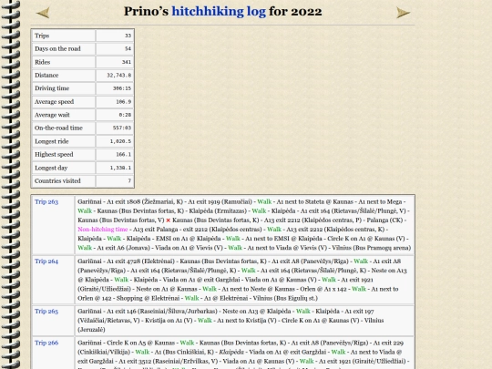Select the On-the-road time value 557:03

pos(122,128)
